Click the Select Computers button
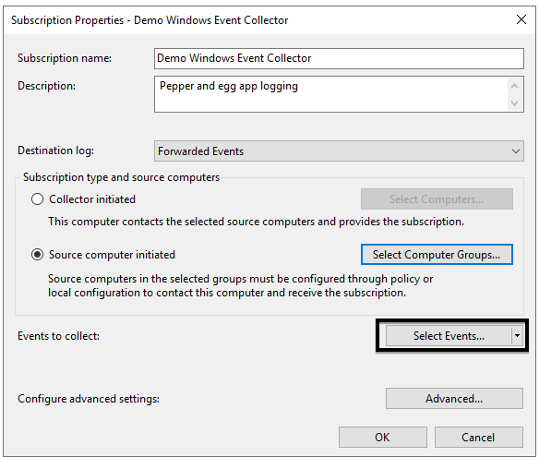 [437, 198]
